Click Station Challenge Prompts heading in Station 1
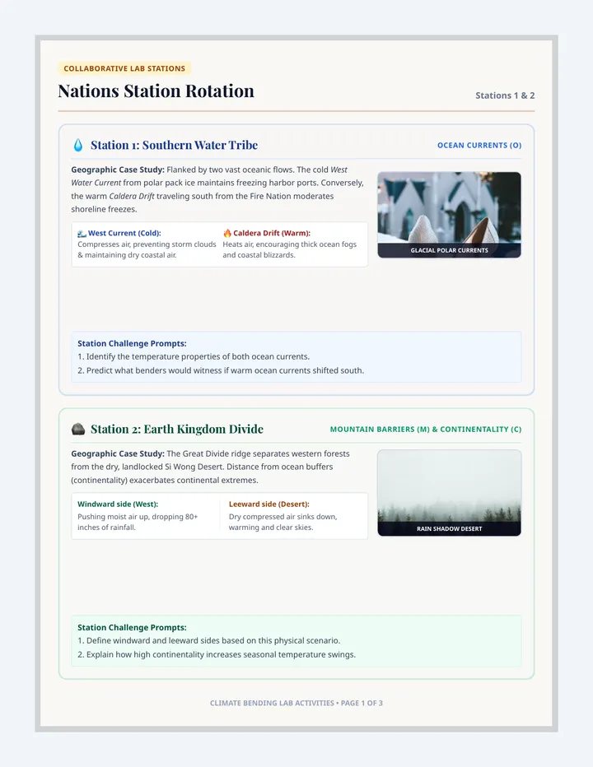 (x=132, y=343)
